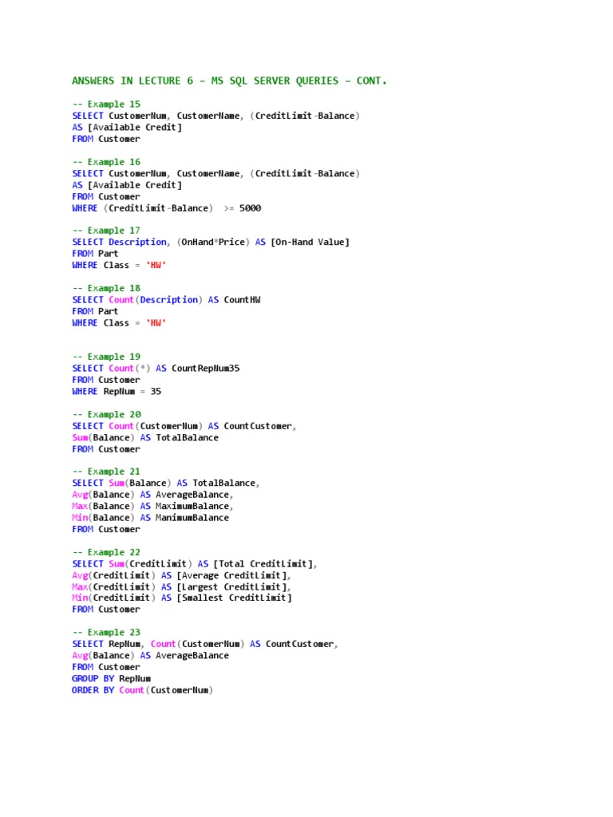Image resolution: width=613 pixels, height=817 pixels.
Task: Click the '[Smallest CreditLimit]' line
Action: [182, 598]
